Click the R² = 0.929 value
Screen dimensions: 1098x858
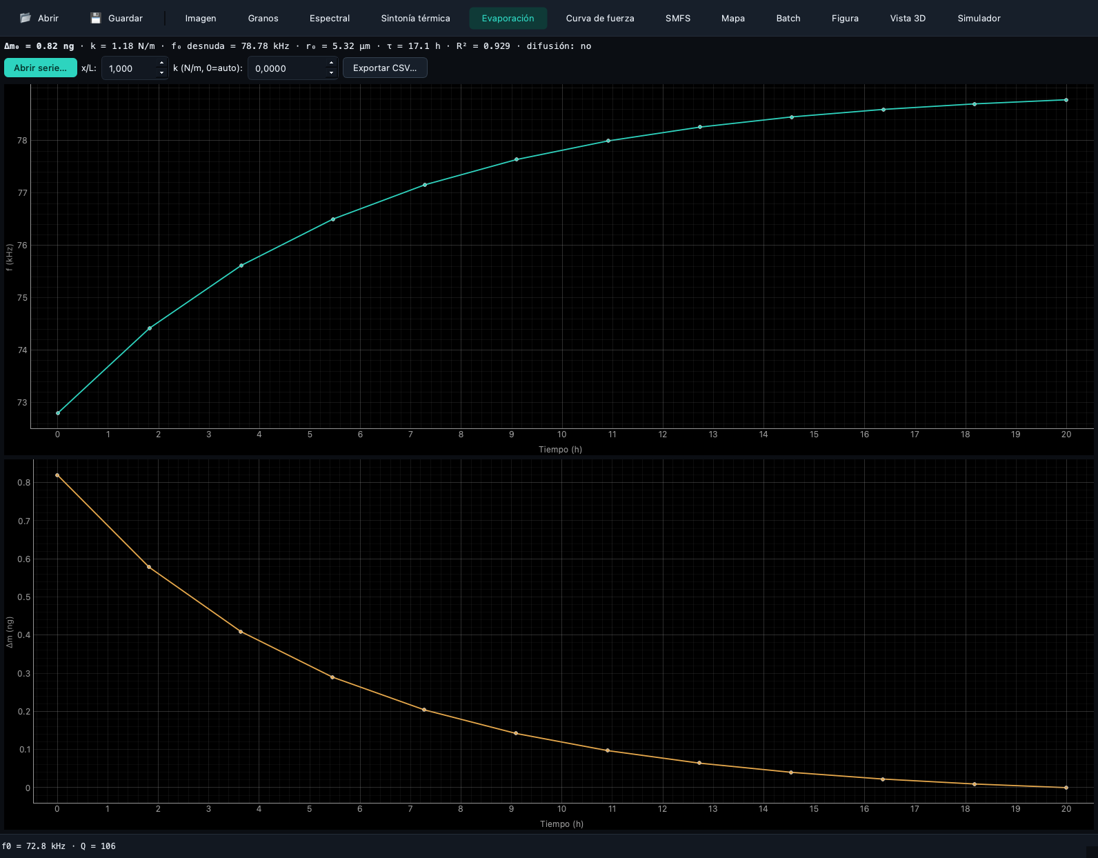click(483, 46)
